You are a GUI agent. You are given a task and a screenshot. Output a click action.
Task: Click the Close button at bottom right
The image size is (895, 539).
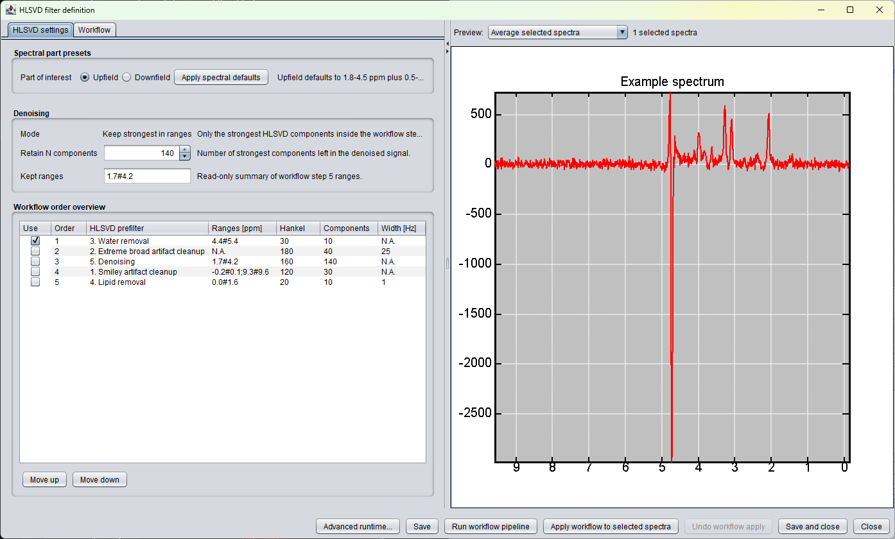[871, 526]
